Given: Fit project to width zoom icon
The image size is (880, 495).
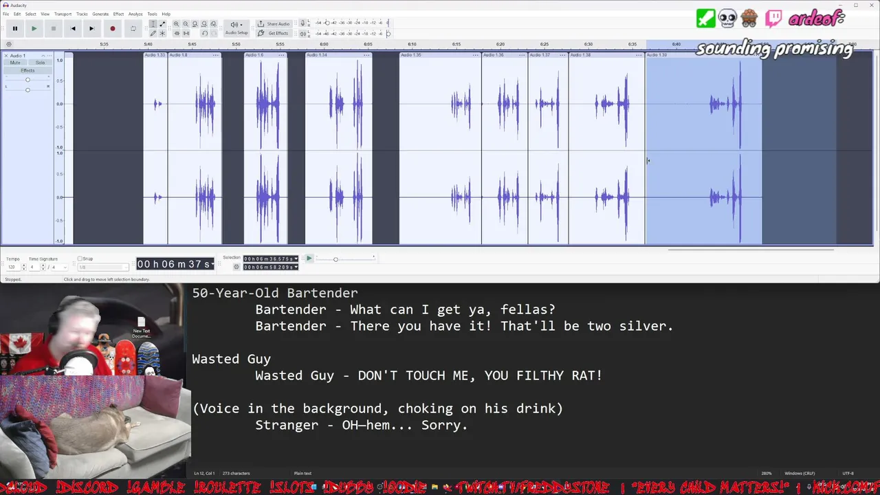Looking at the screenshot, I should (204, 24).
